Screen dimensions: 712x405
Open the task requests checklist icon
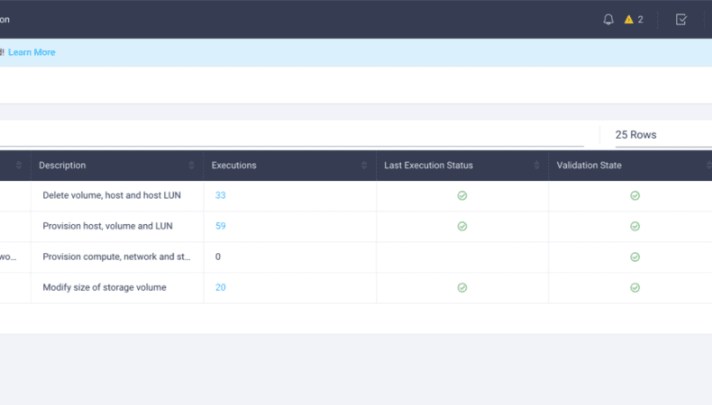point(680,20)
